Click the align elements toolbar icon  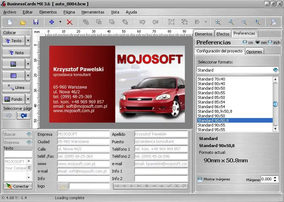pyautogui.click(x=197, y=22)
